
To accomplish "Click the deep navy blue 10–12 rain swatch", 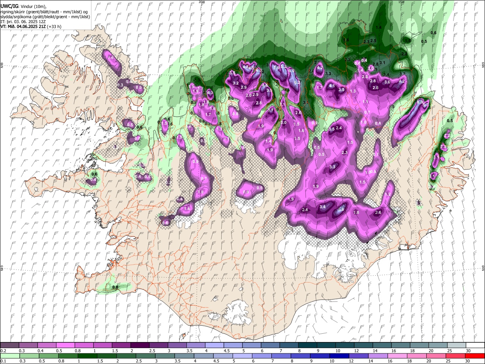I will tap(339, 356).
